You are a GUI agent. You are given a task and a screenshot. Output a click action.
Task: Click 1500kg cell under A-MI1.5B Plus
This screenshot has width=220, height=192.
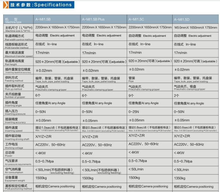pos(104,178)
